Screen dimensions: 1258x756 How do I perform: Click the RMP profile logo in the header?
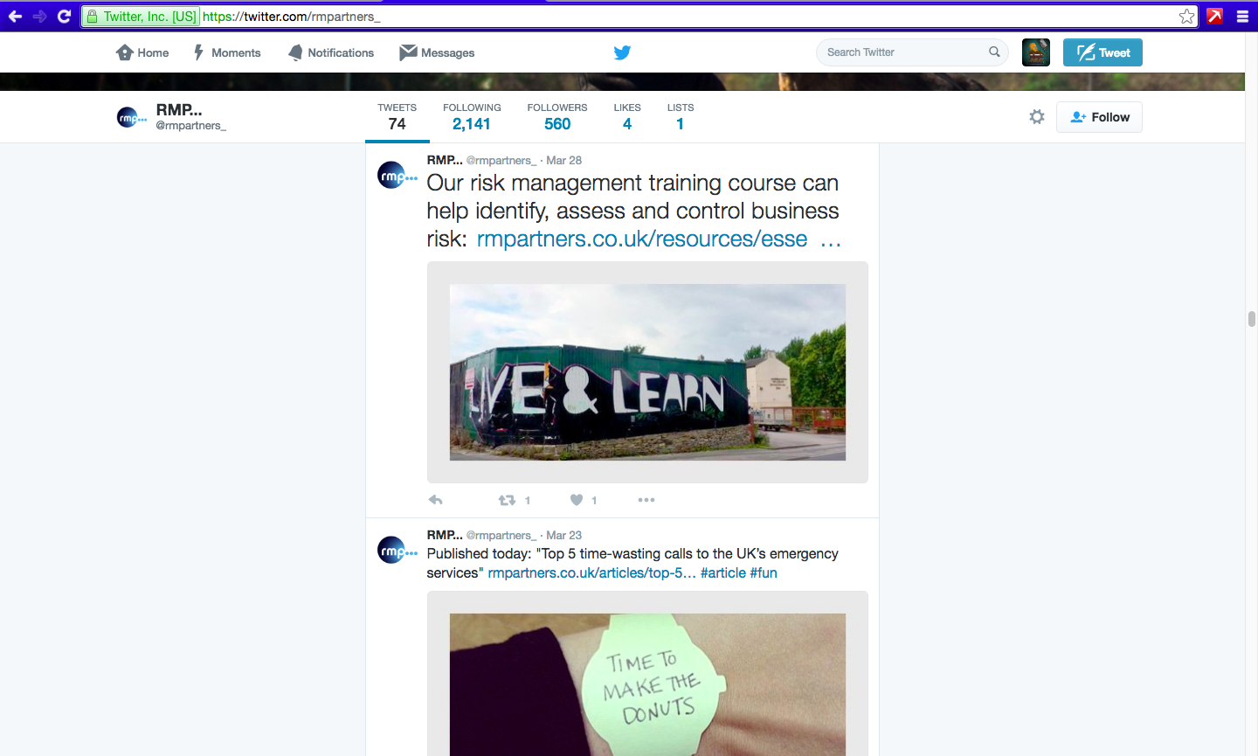coord(130,117)
